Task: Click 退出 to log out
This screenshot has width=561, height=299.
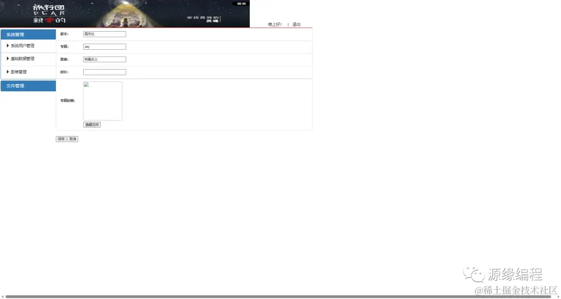Action: coord(296,24)
